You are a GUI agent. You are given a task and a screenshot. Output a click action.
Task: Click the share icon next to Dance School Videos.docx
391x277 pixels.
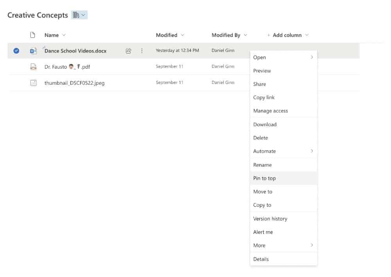128,51
